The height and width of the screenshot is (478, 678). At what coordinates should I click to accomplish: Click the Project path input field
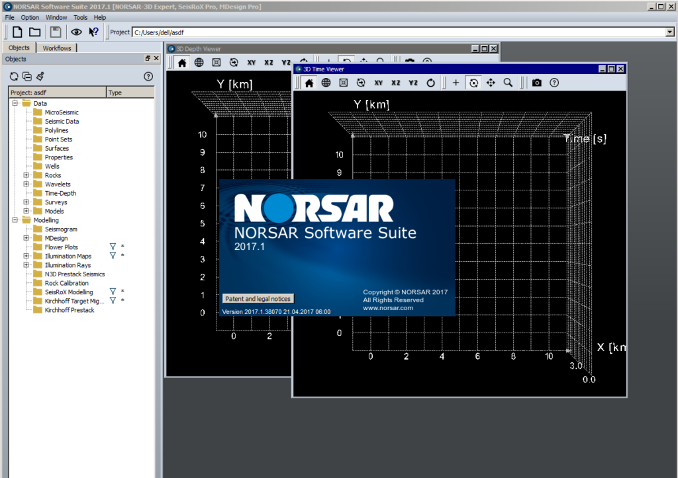click(399, 32)
